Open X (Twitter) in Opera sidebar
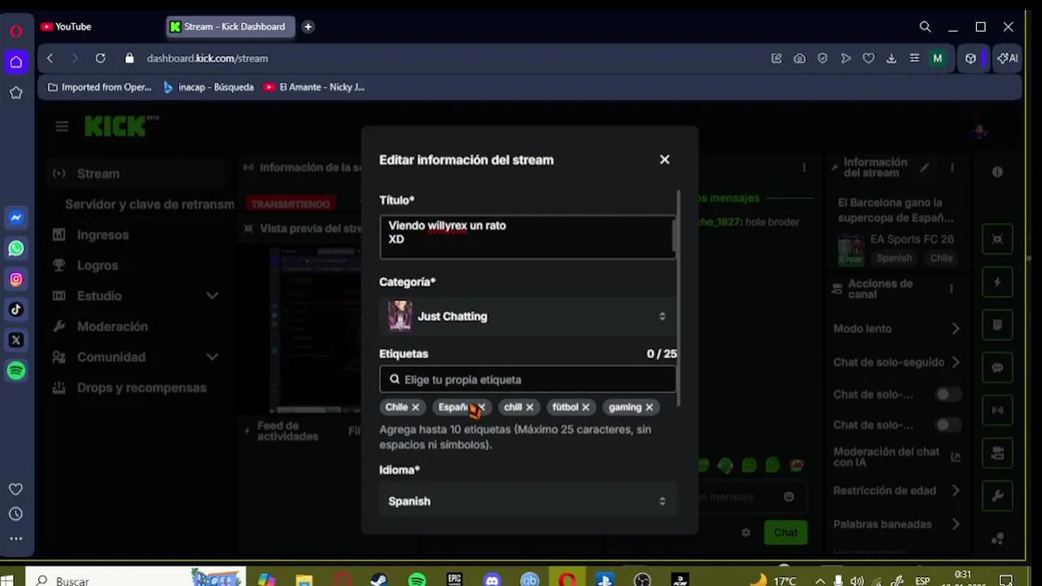 click(x=15, y=340)
